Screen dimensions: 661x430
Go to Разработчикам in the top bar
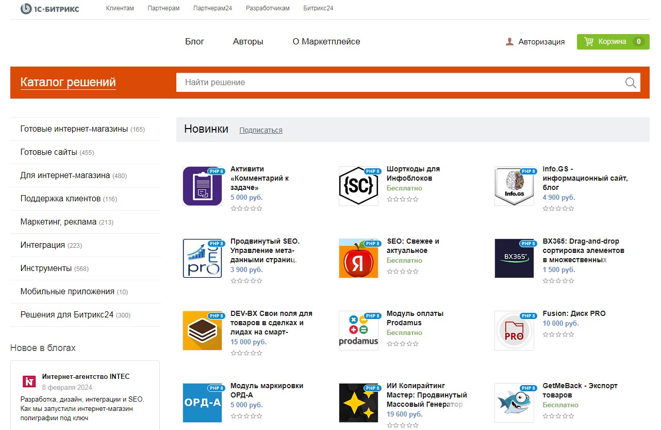(x=268, y=8)
